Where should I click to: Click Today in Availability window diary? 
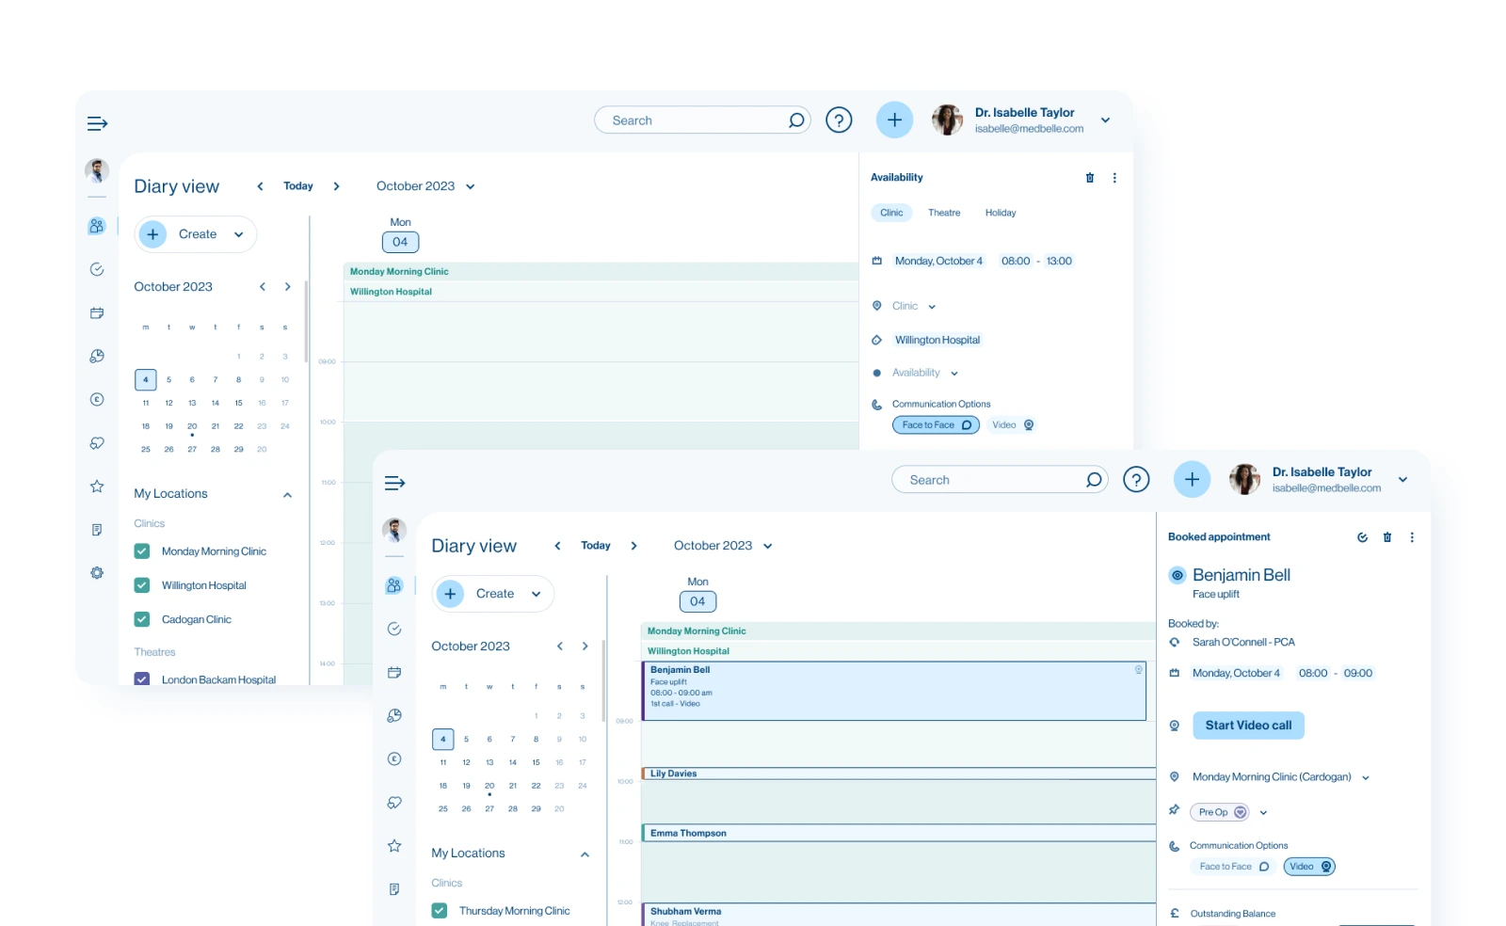[x=298, y=186]
